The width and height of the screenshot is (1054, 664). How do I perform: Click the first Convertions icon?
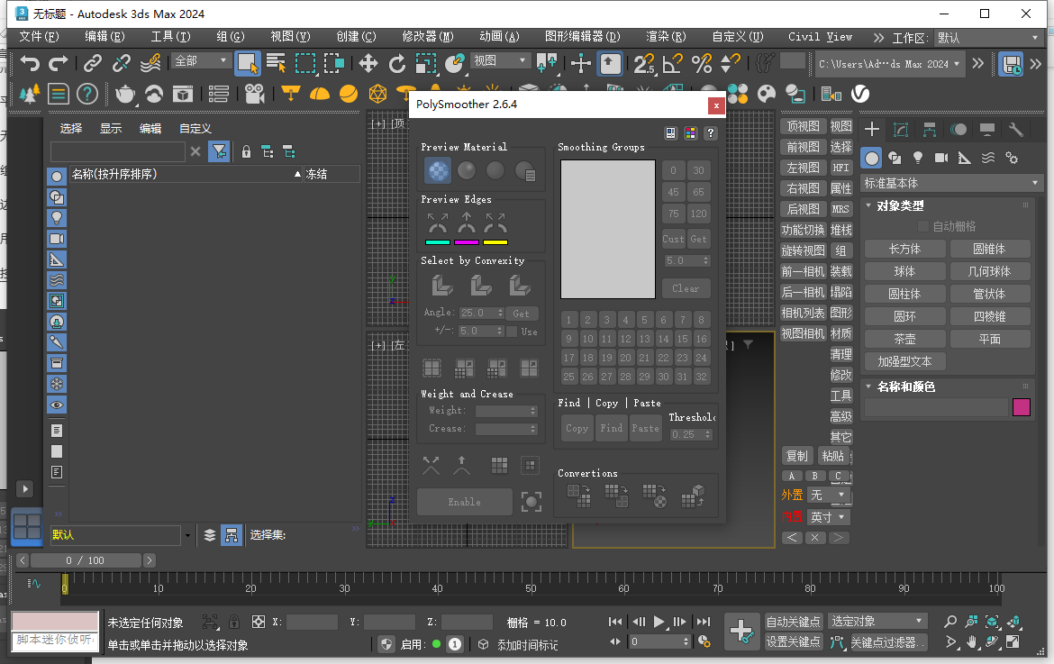[x=578, y=496]
